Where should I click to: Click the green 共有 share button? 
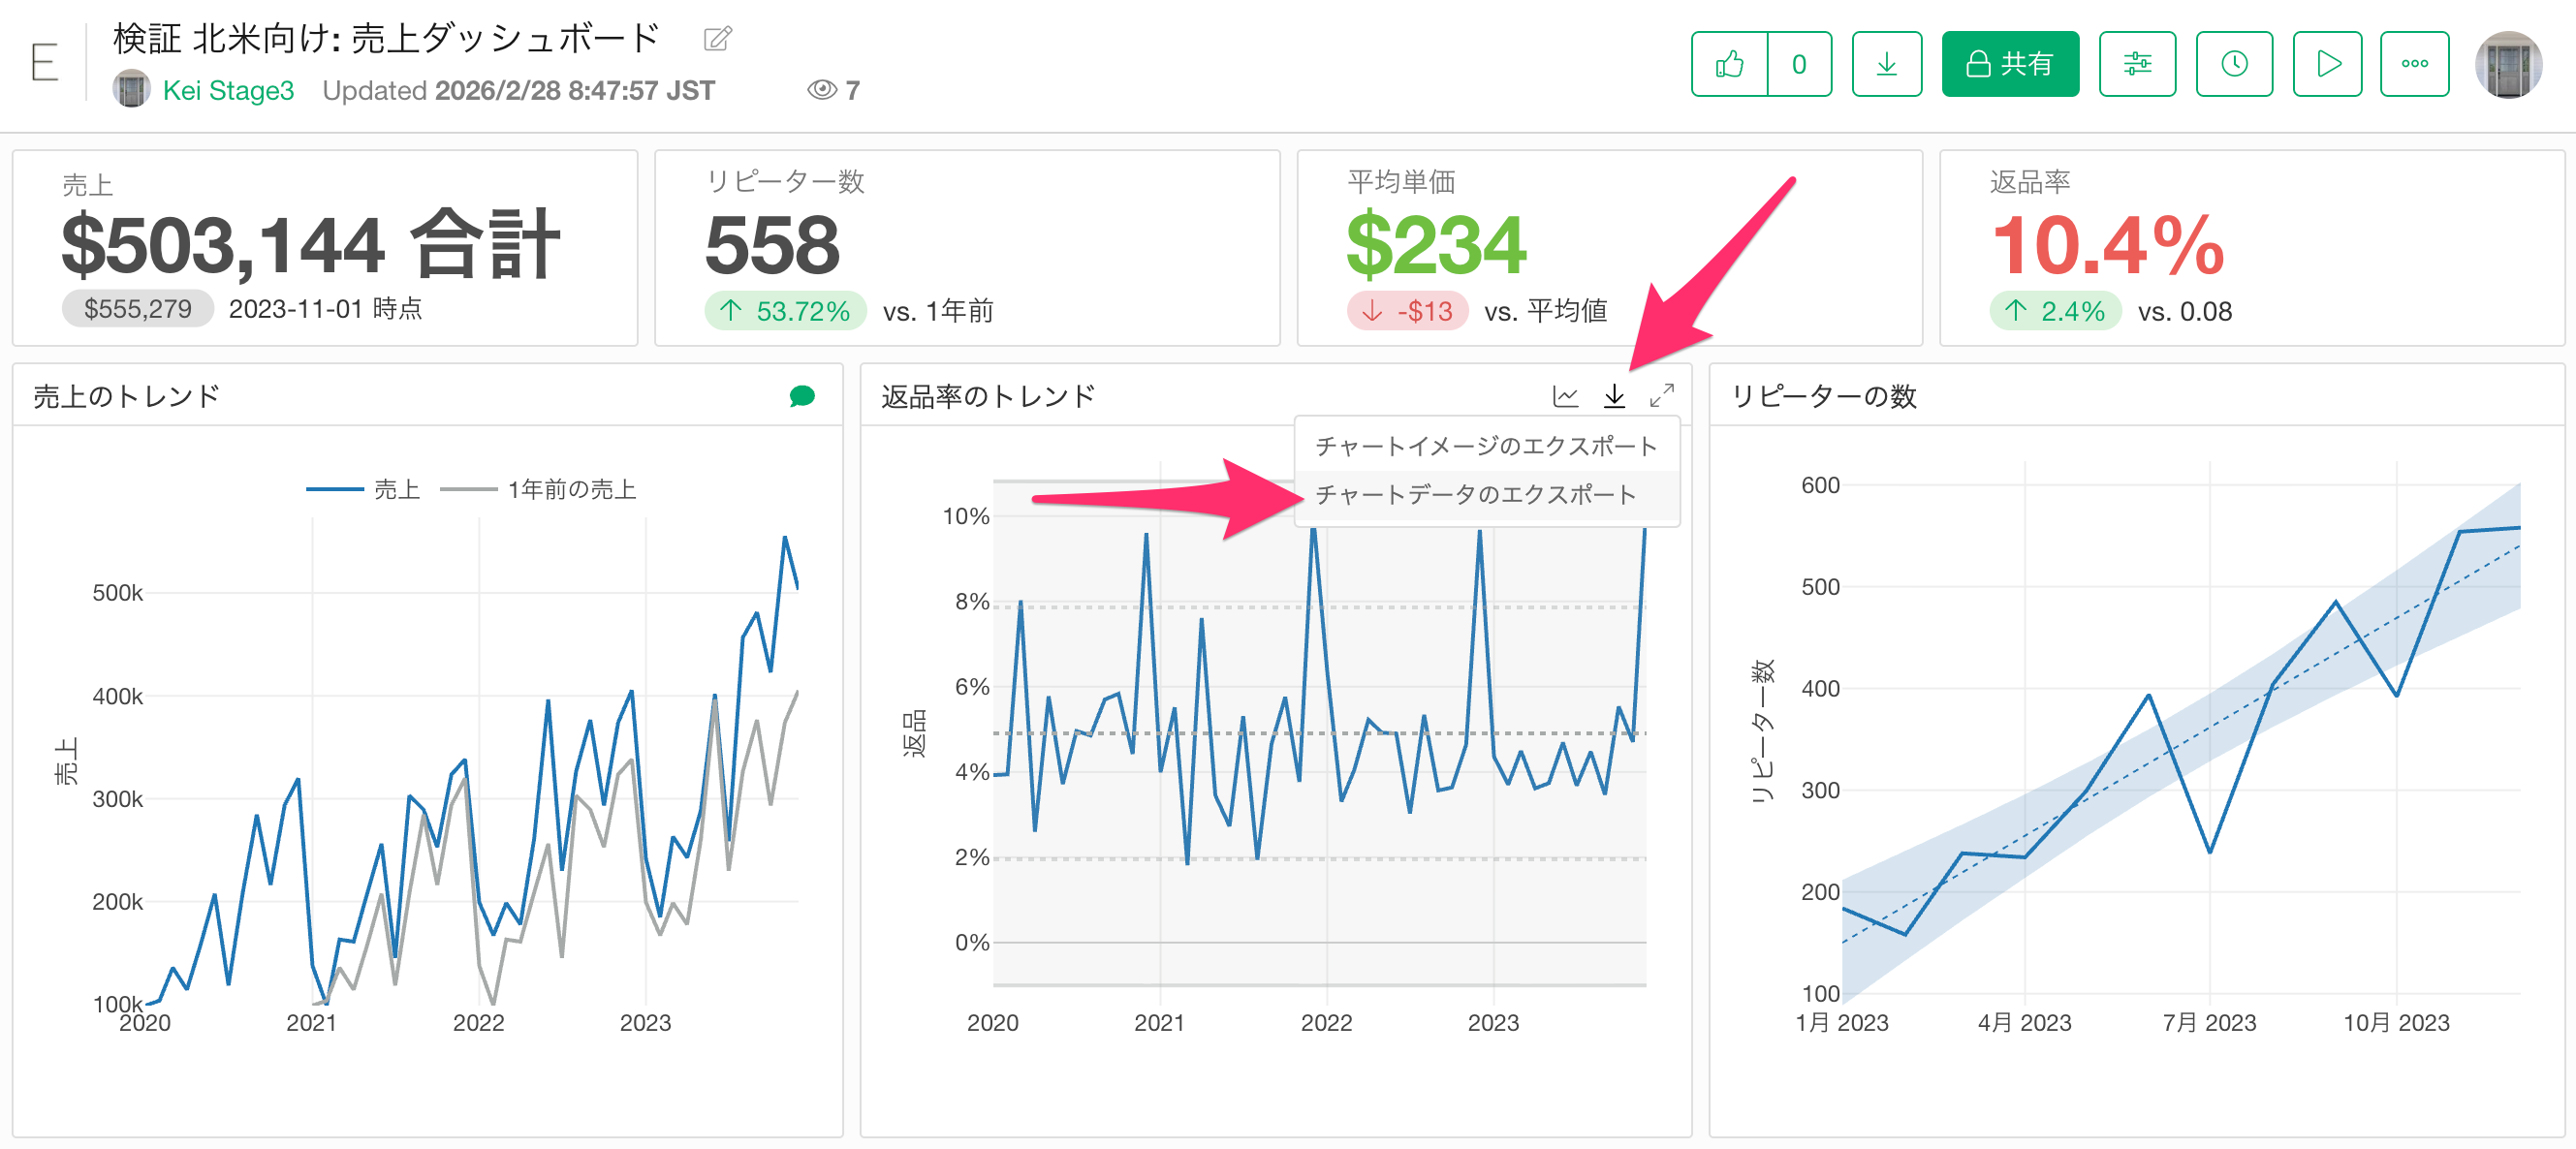[x=2010, y=64]
